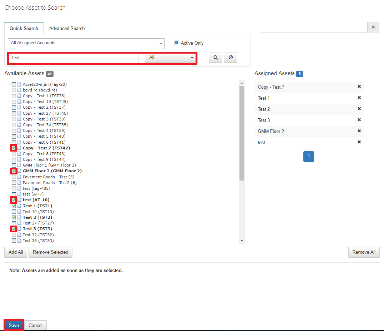Select the Quick Search tab
This screenshot has height=331, width=384.
(x=24, y=28)
